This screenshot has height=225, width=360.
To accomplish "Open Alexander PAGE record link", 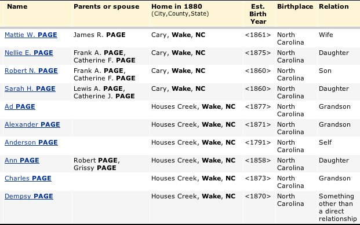I will coord(32,124).
